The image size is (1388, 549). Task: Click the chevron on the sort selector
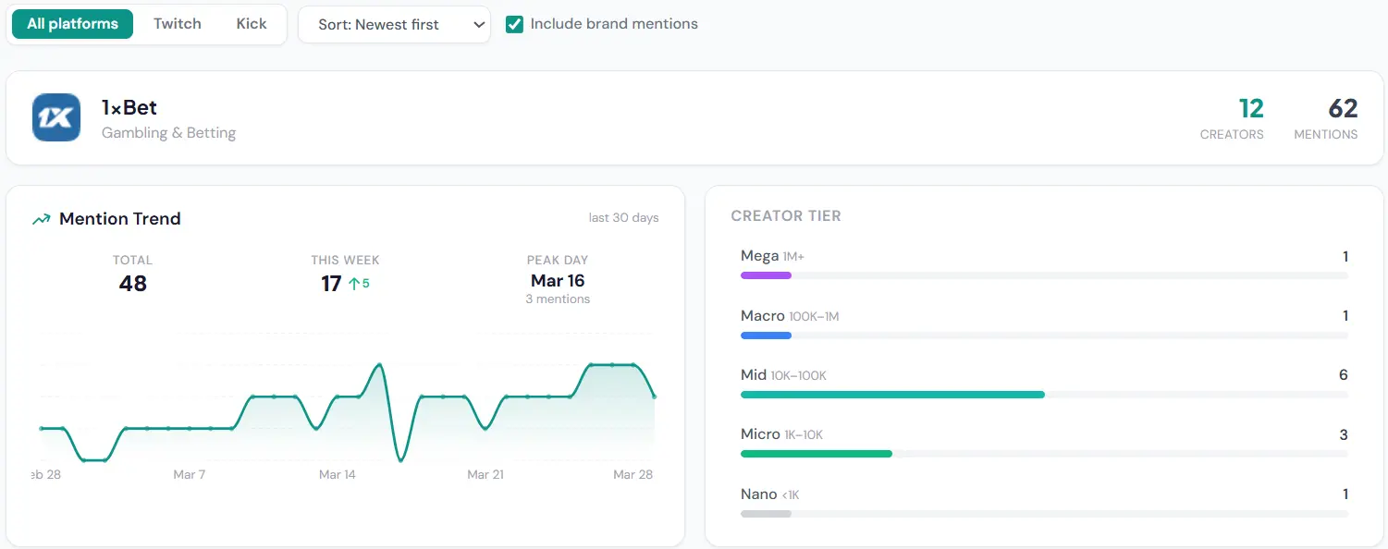pyautogui.click(x=475, y=25)
